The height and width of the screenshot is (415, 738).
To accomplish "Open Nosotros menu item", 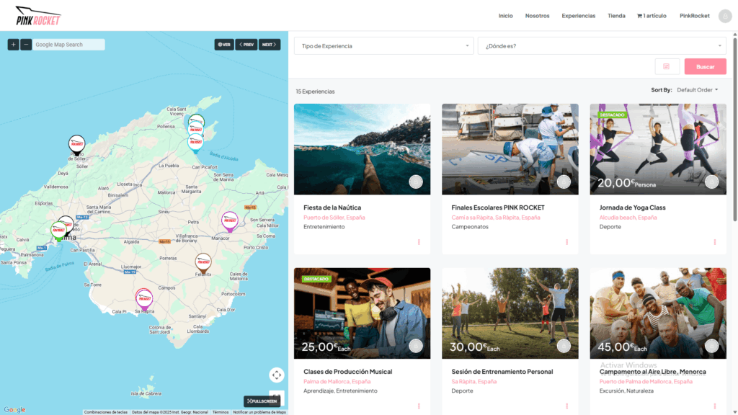I will 537,16.
